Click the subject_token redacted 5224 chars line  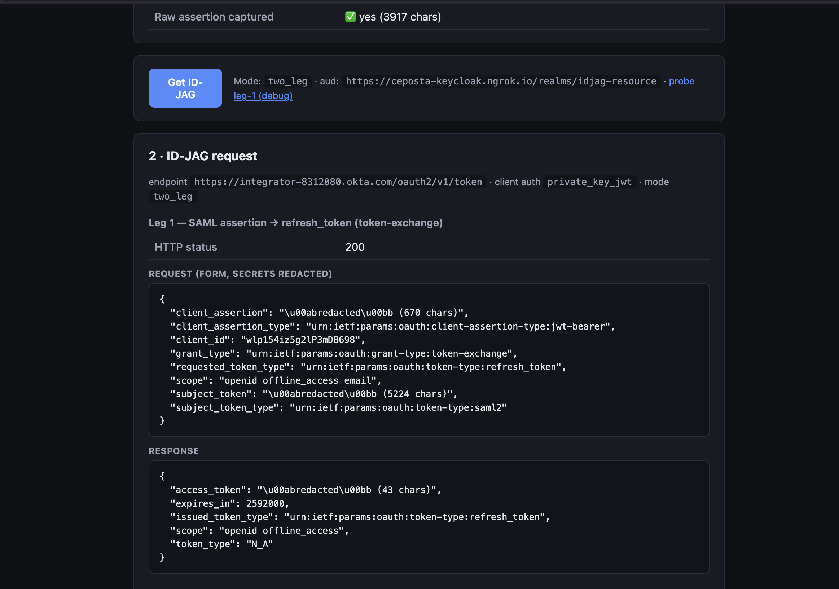313,394
